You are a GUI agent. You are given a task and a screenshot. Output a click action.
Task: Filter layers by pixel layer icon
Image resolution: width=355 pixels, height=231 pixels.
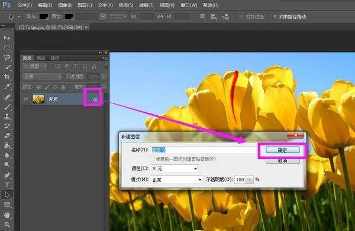point(58,66)
